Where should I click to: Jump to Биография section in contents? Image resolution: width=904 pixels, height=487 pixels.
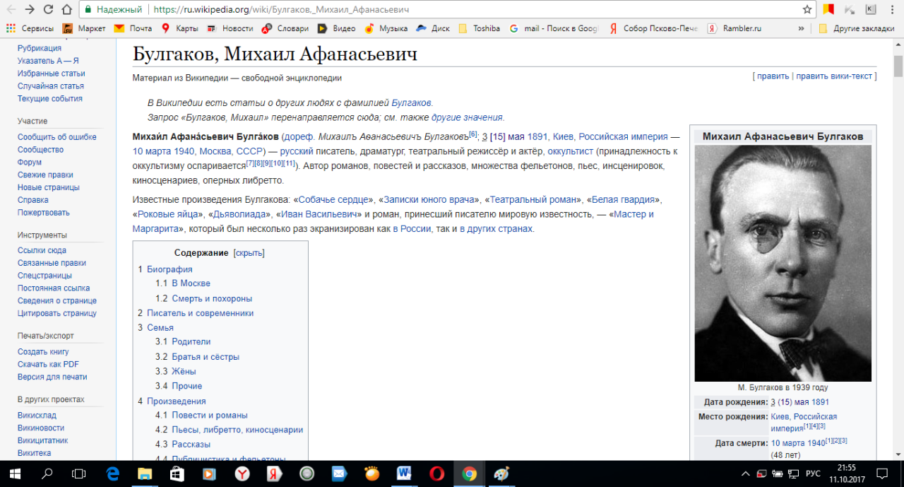pyautogui.click(x=169, y=269)
